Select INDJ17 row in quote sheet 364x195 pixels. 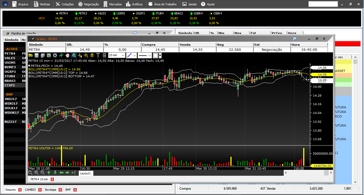(x=15, y=99)
